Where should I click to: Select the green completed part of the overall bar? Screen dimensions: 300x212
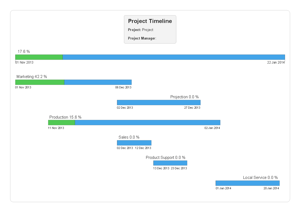[x=39, y=57]
